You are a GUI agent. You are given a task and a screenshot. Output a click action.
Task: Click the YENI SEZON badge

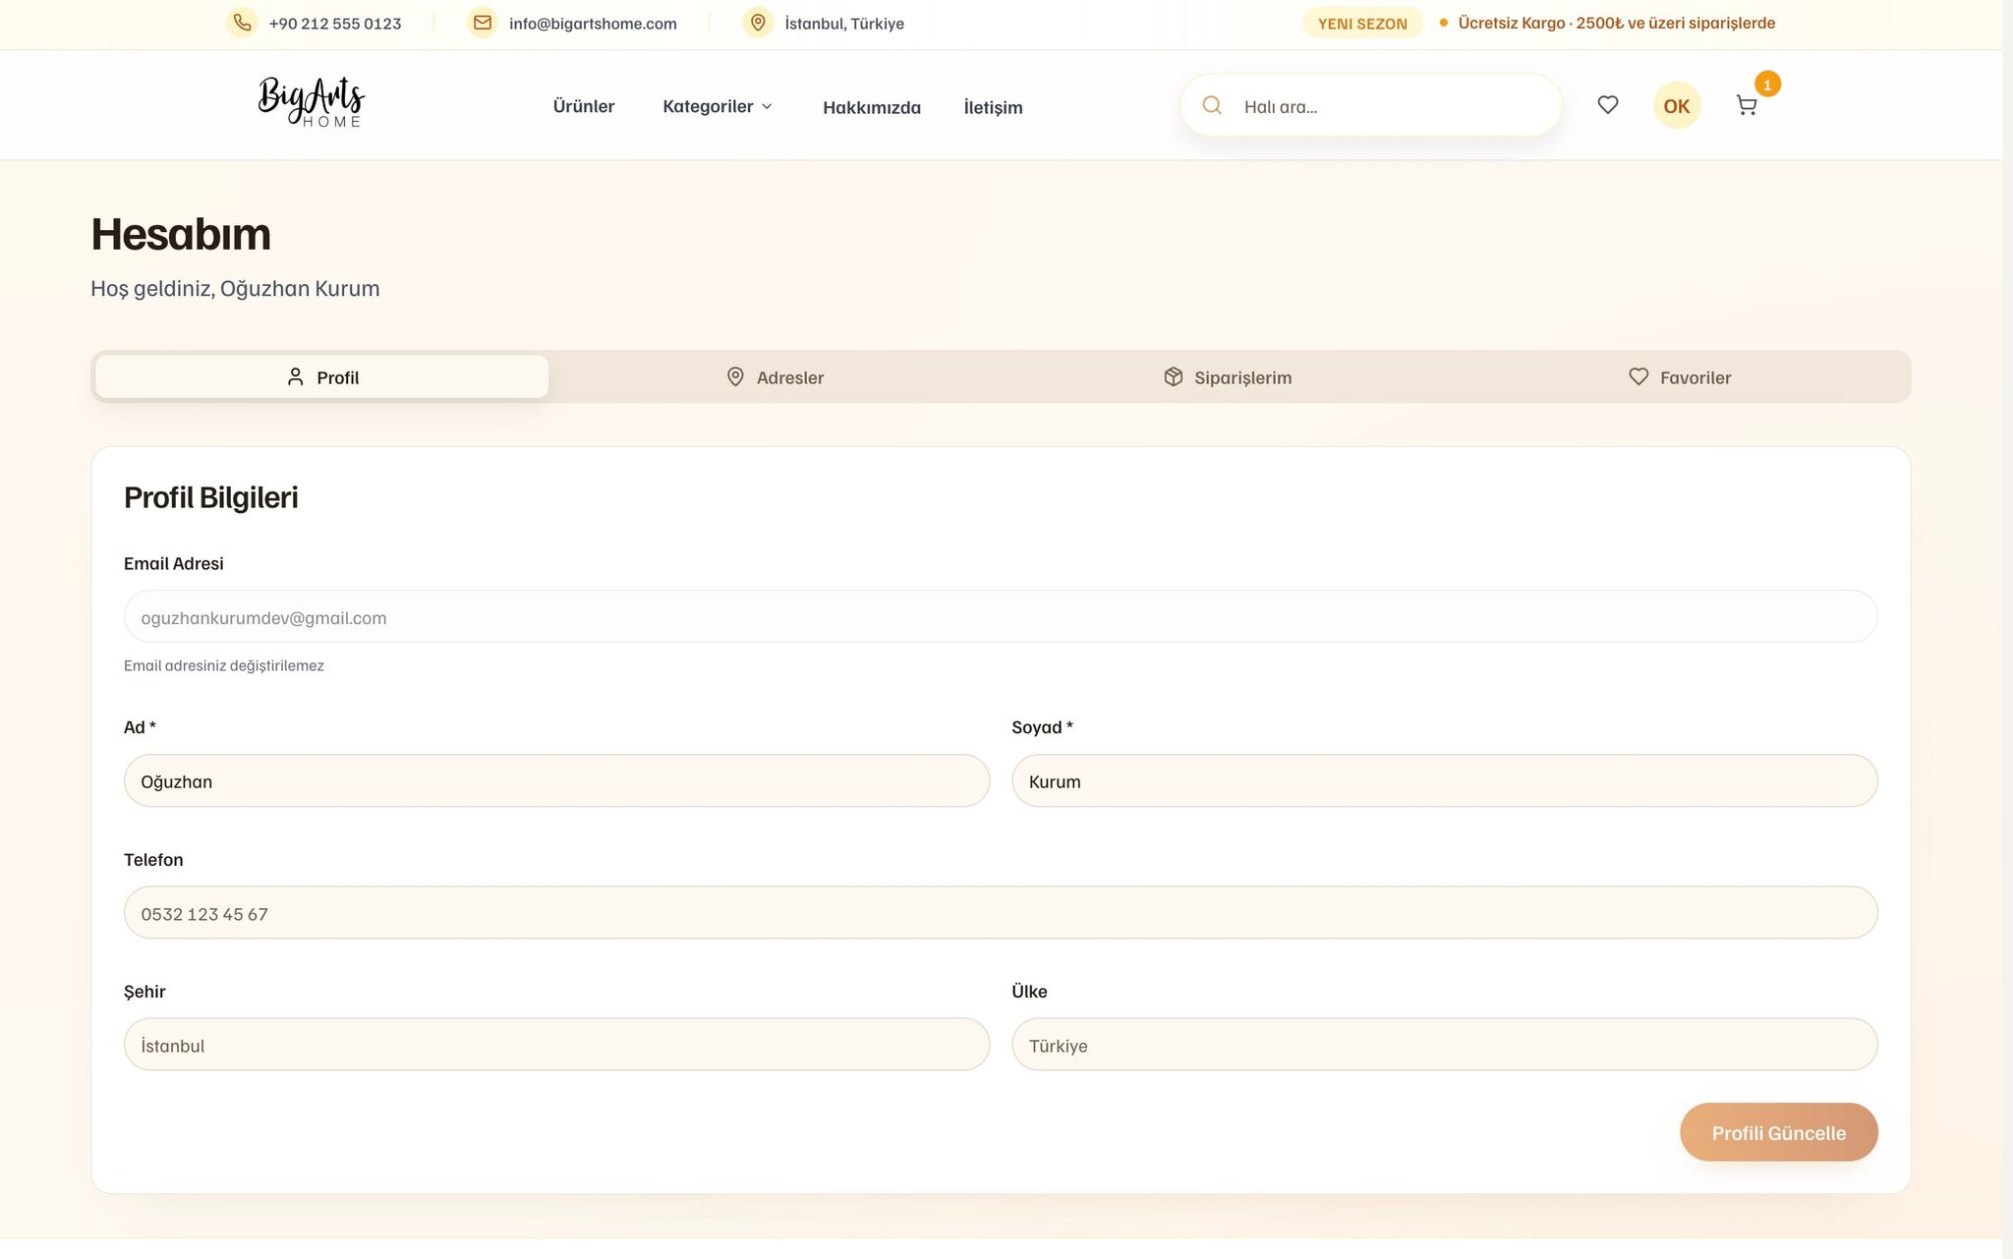click(1362, 24)
